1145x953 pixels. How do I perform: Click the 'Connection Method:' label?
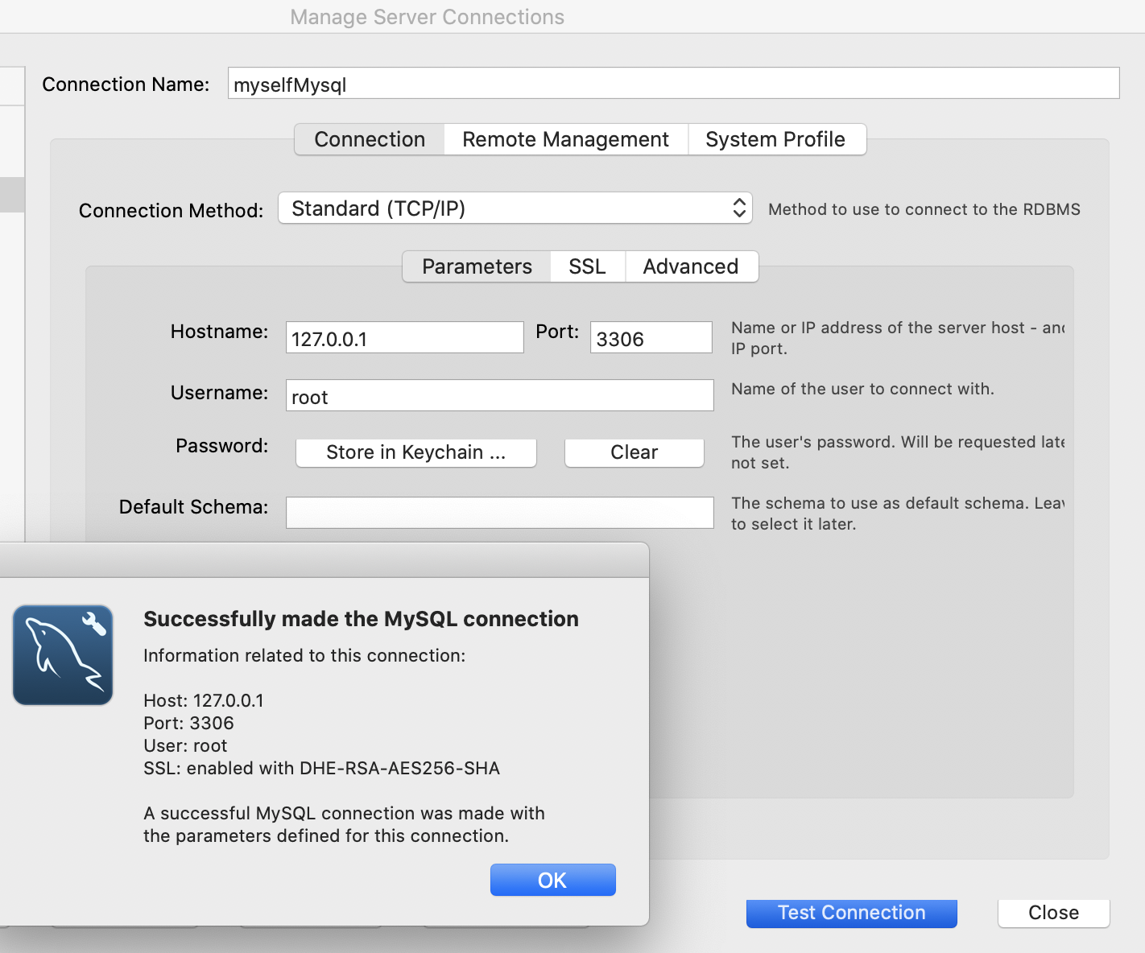tap(171, 211)
